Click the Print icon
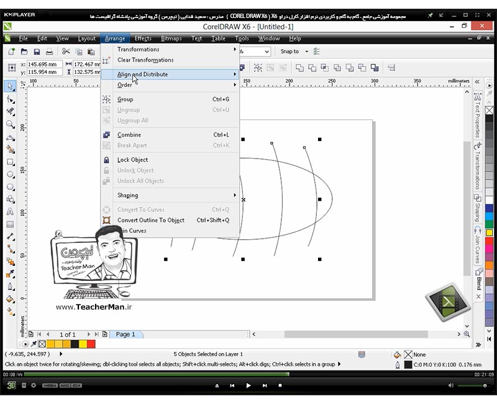The image size is (497, 404). coord(49,52)
